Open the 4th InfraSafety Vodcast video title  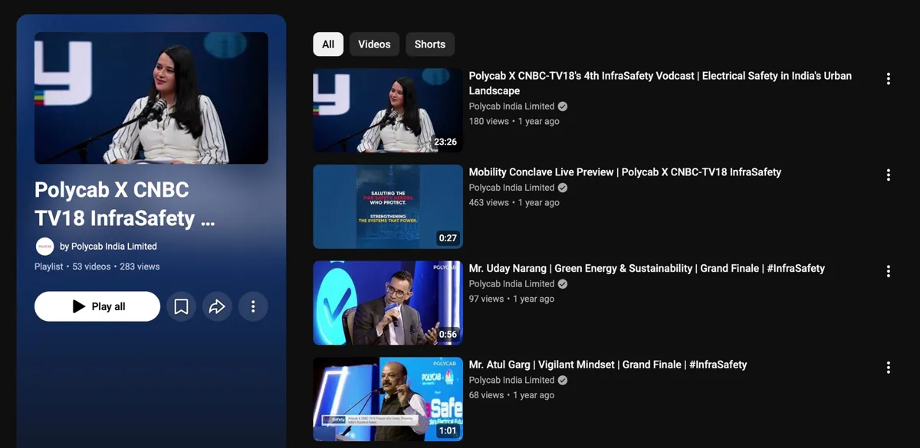660,83
